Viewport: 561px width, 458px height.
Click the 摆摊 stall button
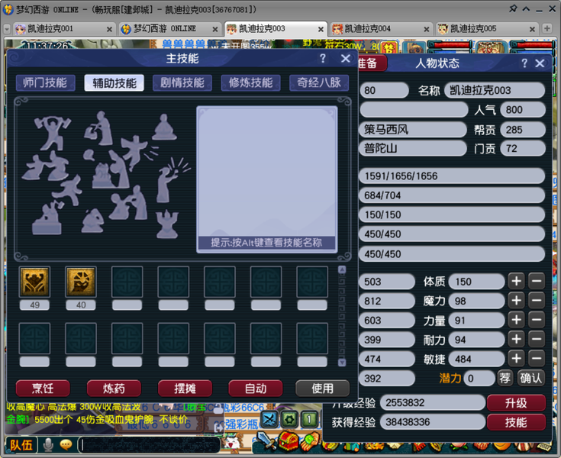185,389
